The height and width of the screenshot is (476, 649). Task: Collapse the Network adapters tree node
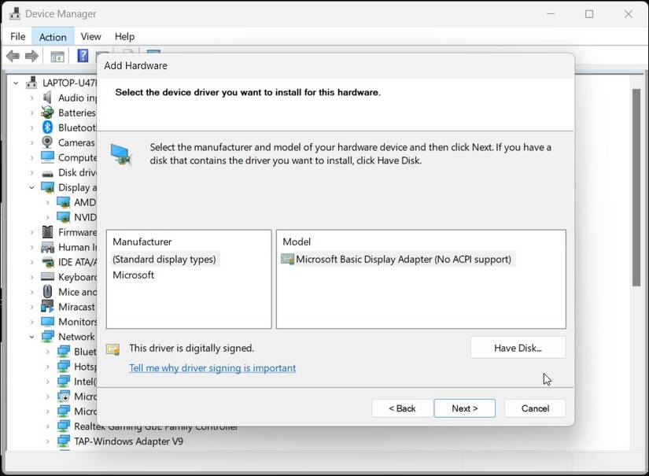click(x=32, y=337)
